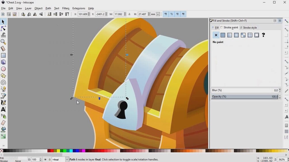Adjust the Opacity slider bar

245,97
